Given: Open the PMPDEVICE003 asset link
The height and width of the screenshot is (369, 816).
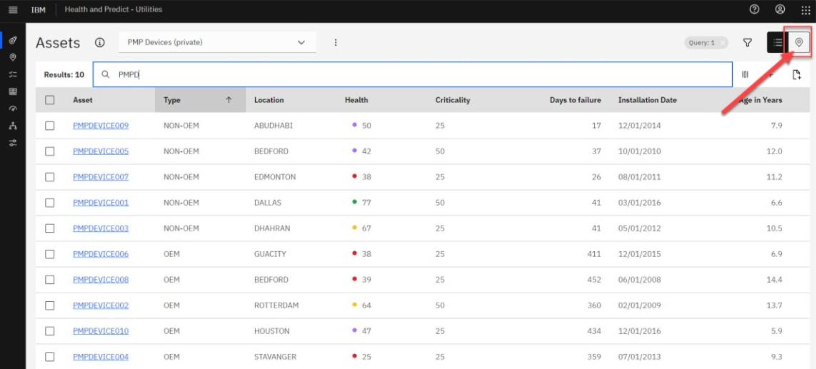Looking at the screenshot, I should pyautogui.click(x=100, y=228).
